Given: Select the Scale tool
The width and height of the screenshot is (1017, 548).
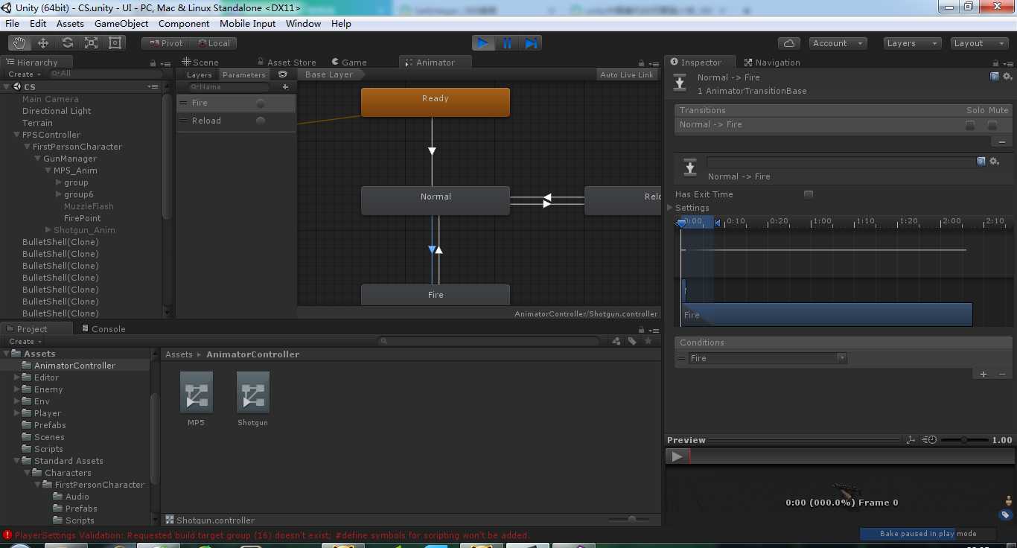Looking at the screenshot, I should click(91, 43).
